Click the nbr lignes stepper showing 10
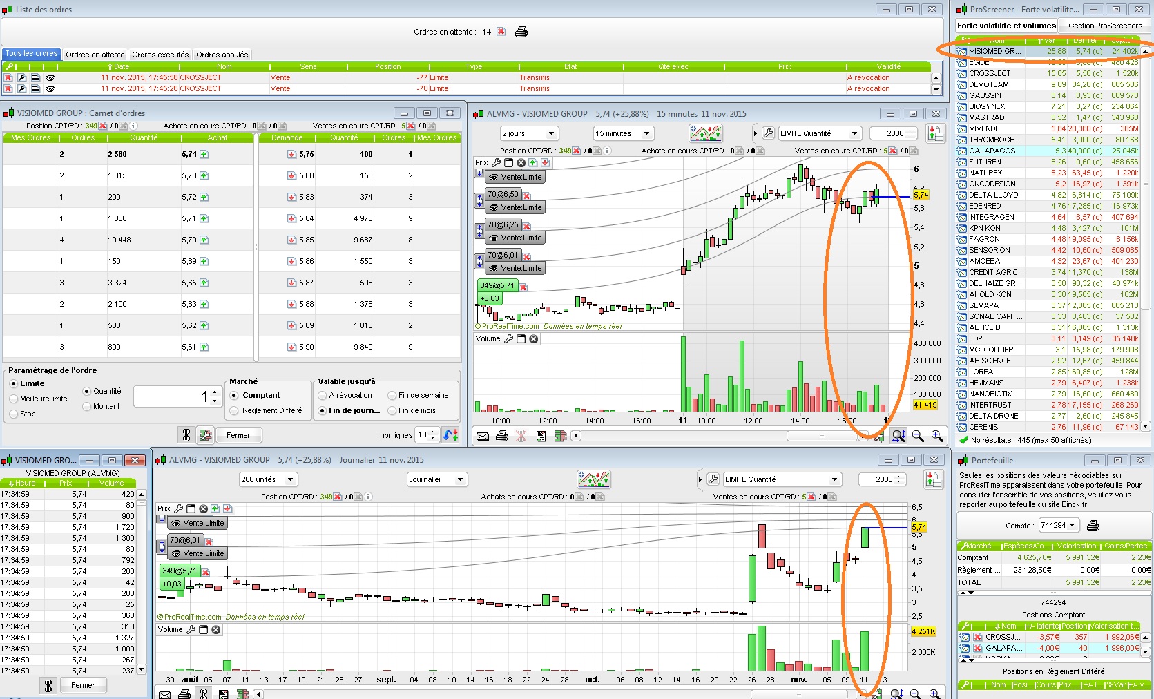The width and height of the screenshot is (1154, 699). 427,435
